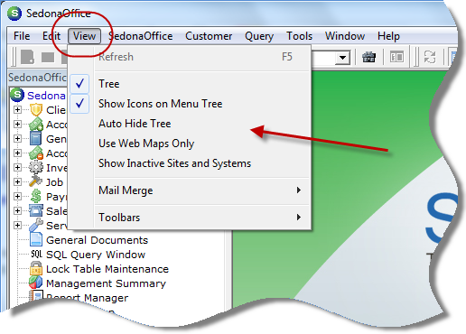Untick Show Icons on Menu Tree
Image resolution: width=466 pixels, height=334 pixels.
click(190, 104)
